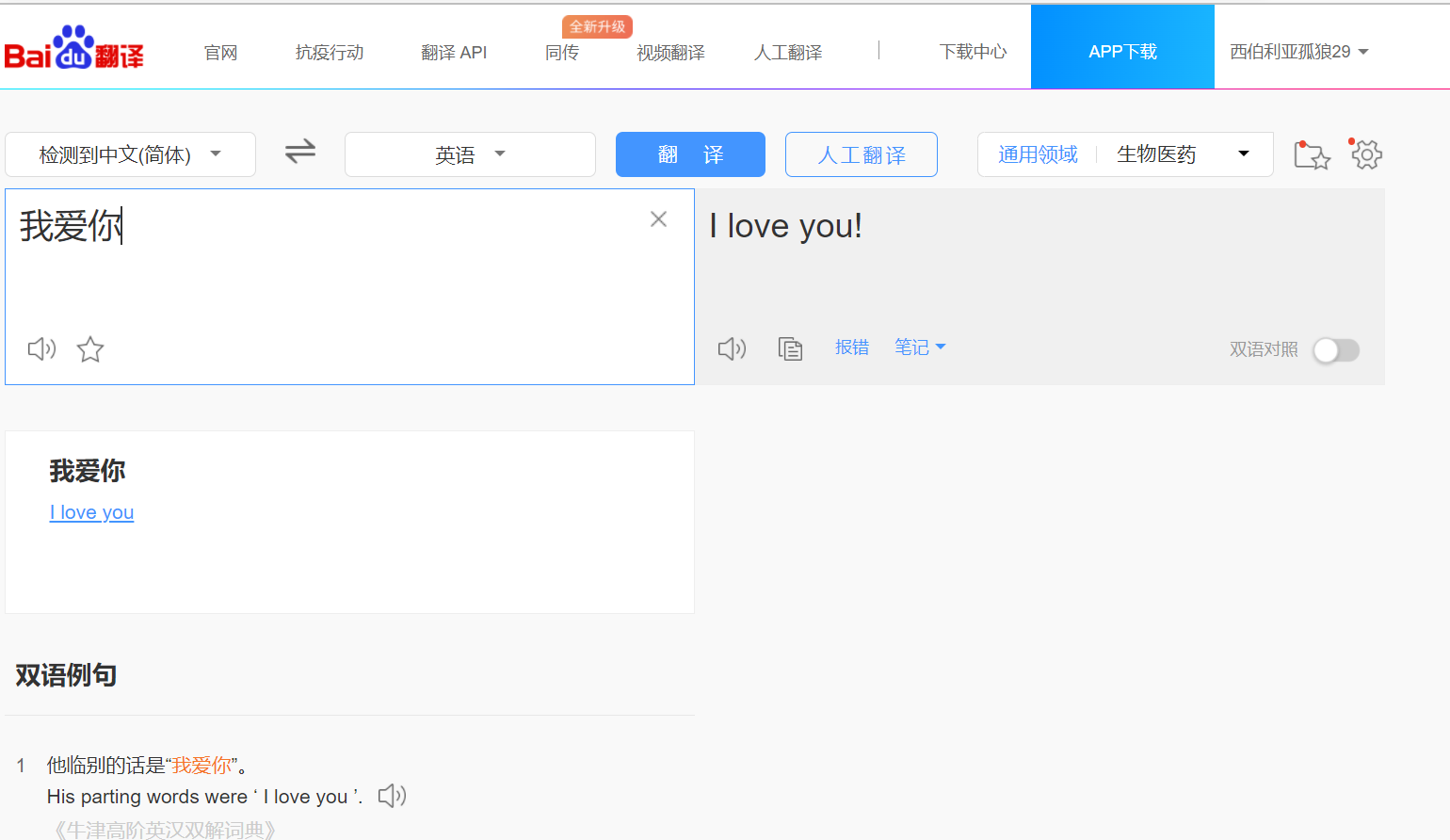The width and height of the screenshot is (1450, 840).
Task: Copy the translation result
Action: [790, 349]
